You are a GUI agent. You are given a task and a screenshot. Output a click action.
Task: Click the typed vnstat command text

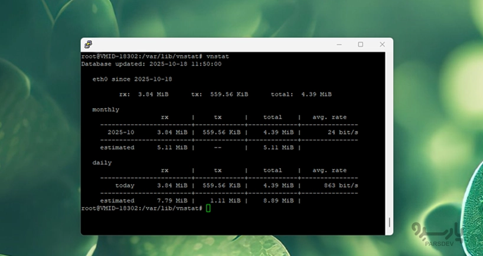coord(218,56)
